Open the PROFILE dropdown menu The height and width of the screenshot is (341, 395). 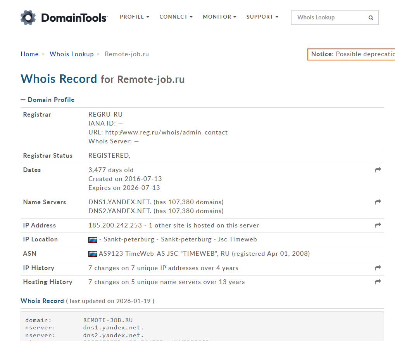pyautogui.click(x=135, y=17)
